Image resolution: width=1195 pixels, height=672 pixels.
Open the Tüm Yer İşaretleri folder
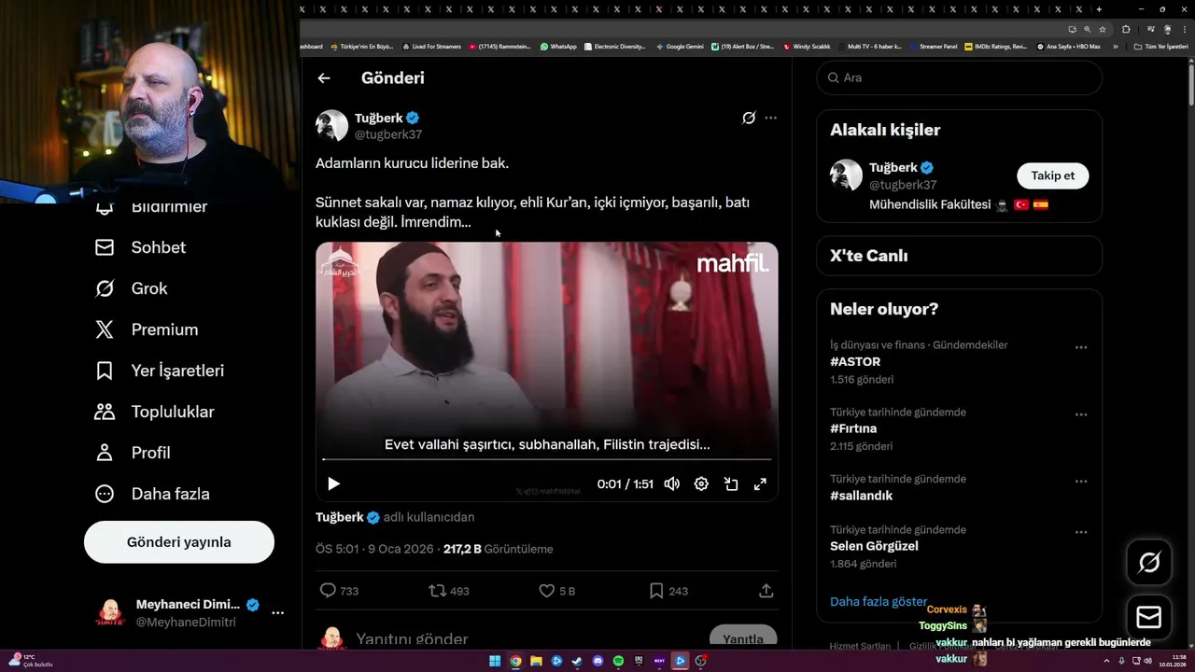point(1161,46)
